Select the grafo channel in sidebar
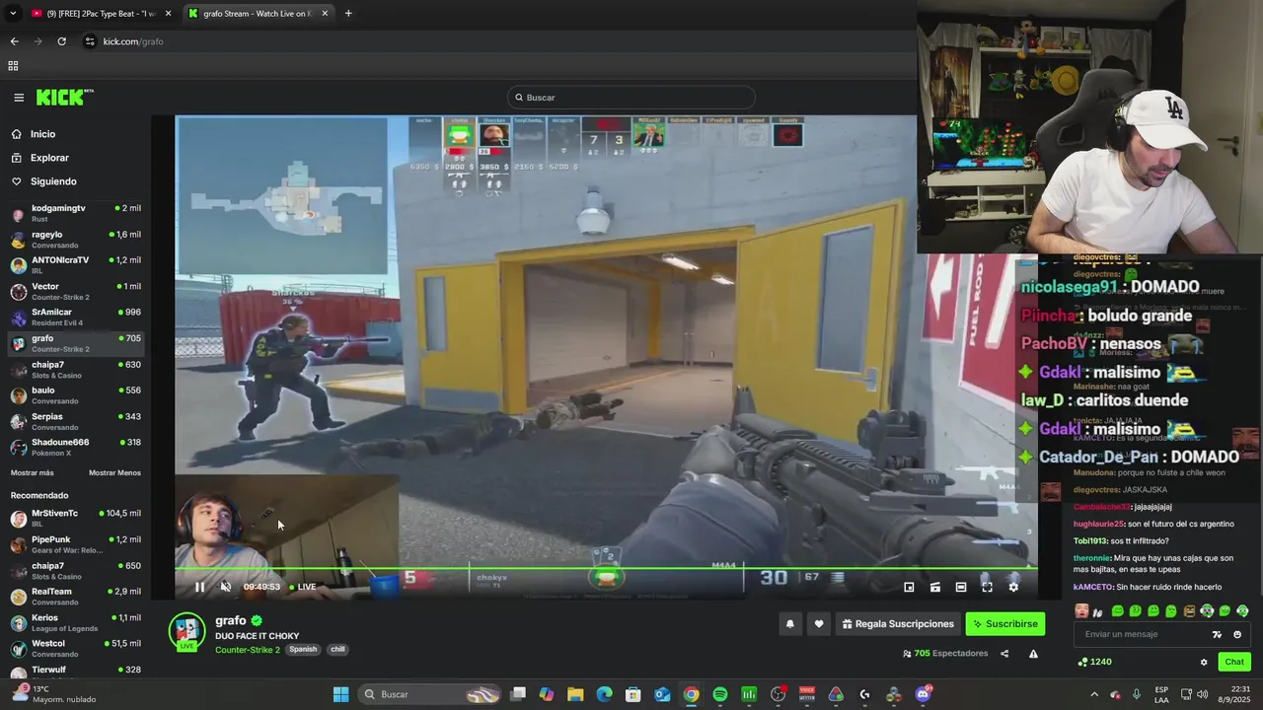The width and height of the screenshot is (1263, 710). [75, 343]
